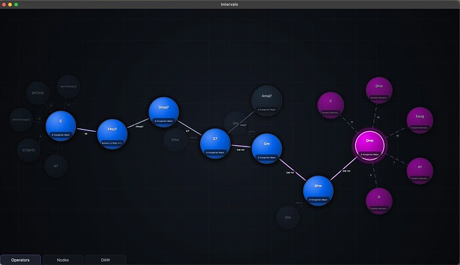Select the blue B♭m chord node
The image size is (460, 265).
(x=318, y=190)
